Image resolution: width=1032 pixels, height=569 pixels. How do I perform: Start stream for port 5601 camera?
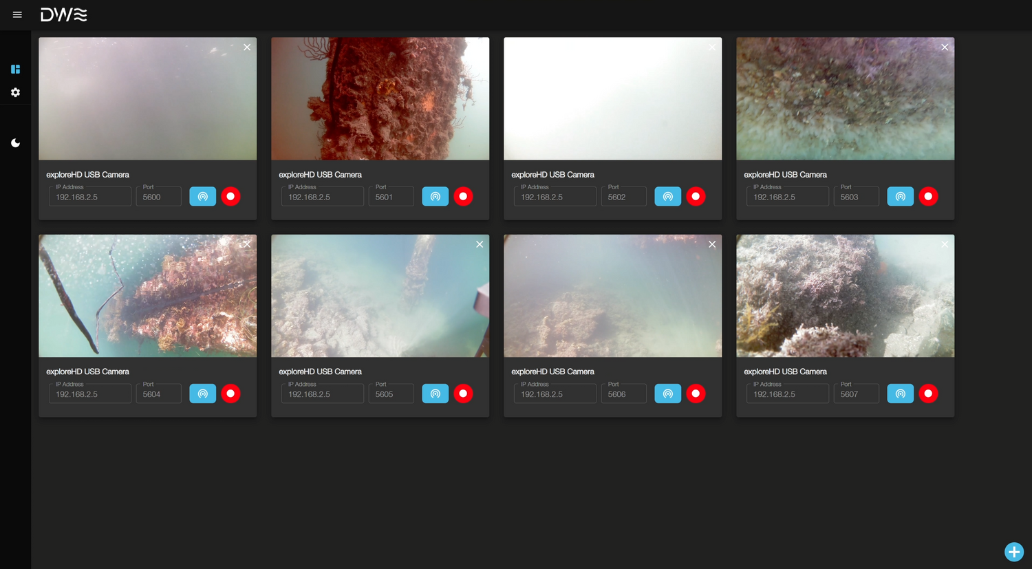(436, 197)
